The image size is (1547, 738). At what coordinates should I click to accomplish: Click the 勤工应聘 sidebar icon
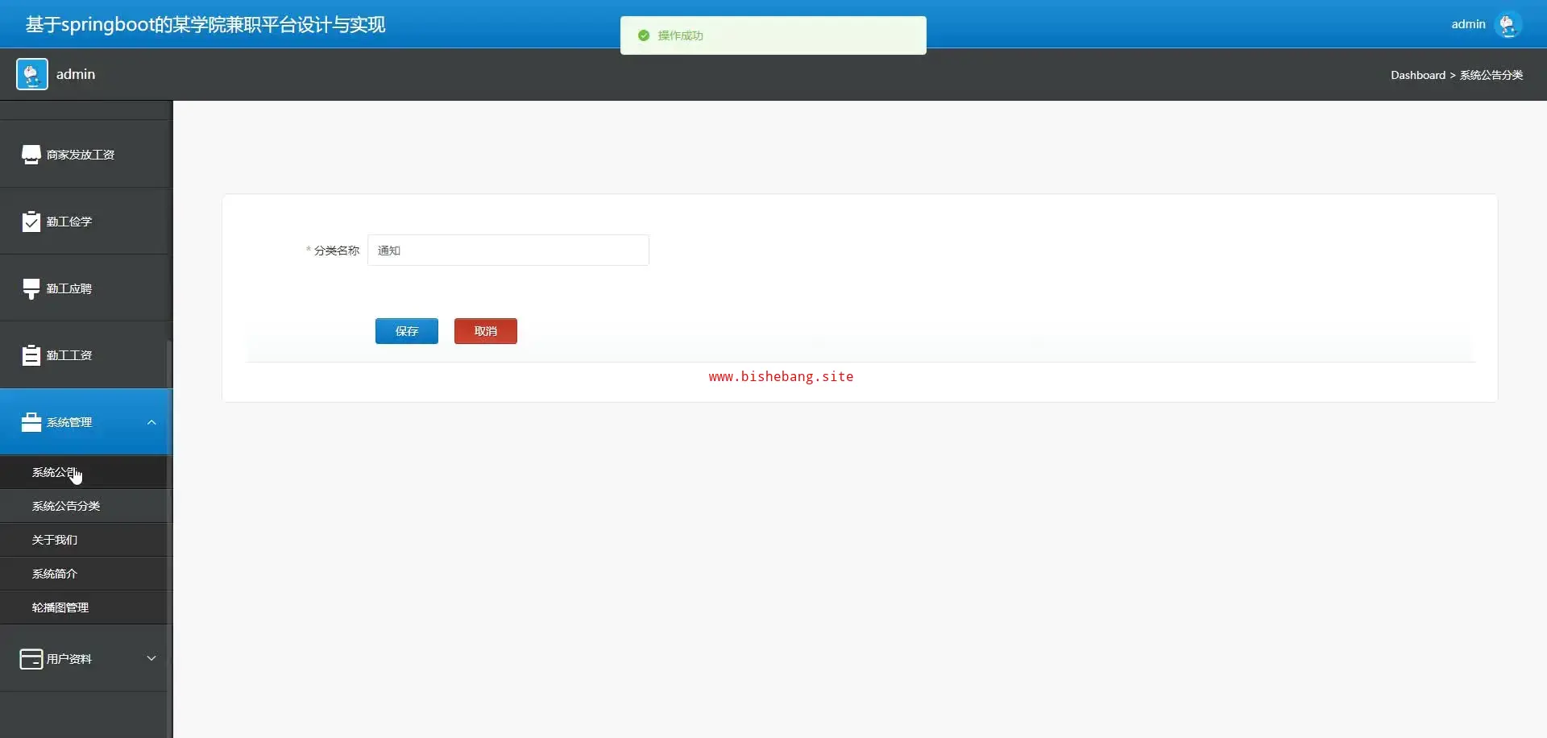coord(31,288)
